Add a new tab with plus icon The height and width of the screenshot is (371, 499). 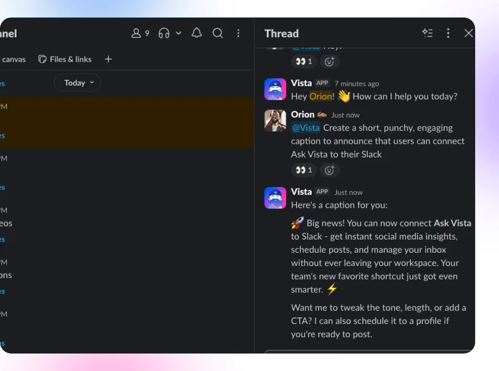click(x=108, y=59)
